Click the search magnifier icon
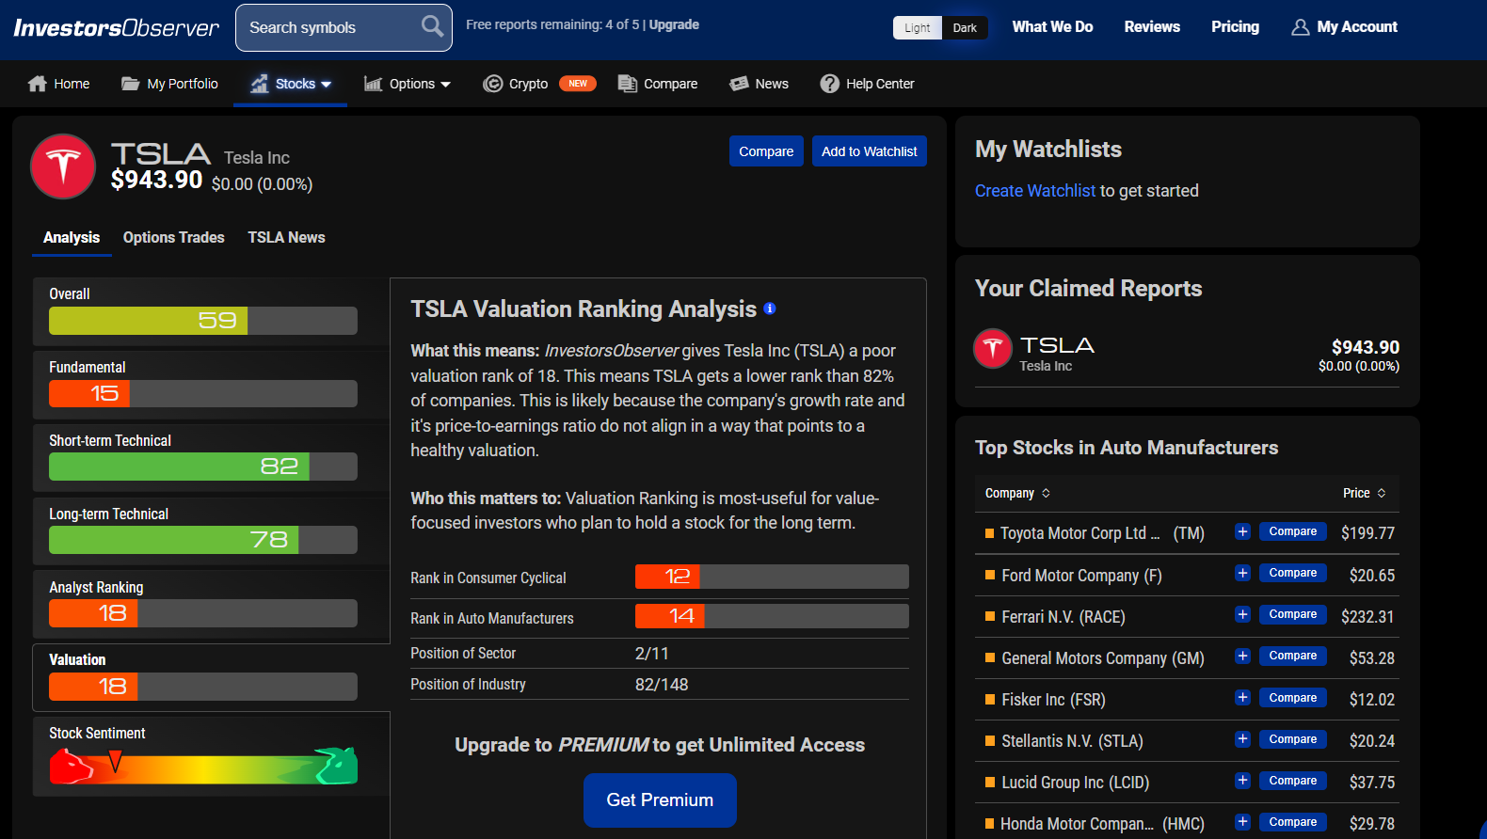The image size is (1487, 839). 432,26
